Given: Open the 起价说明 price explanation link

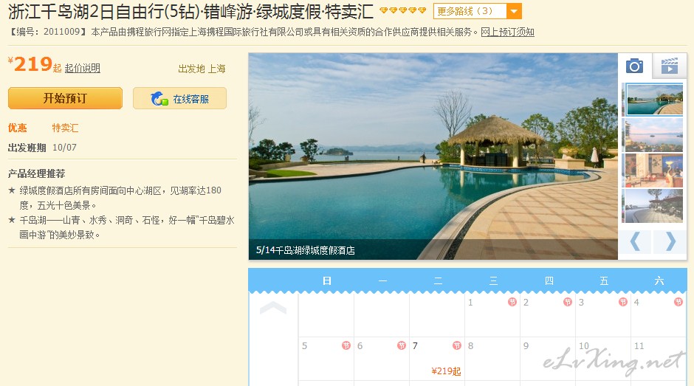Looking at the screenshot, I should (83, 68).
